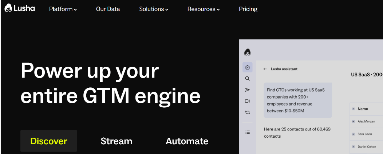Open the list icon in sidebar
Viewport: 383px width, 154px height.
(x=248, y=132)
